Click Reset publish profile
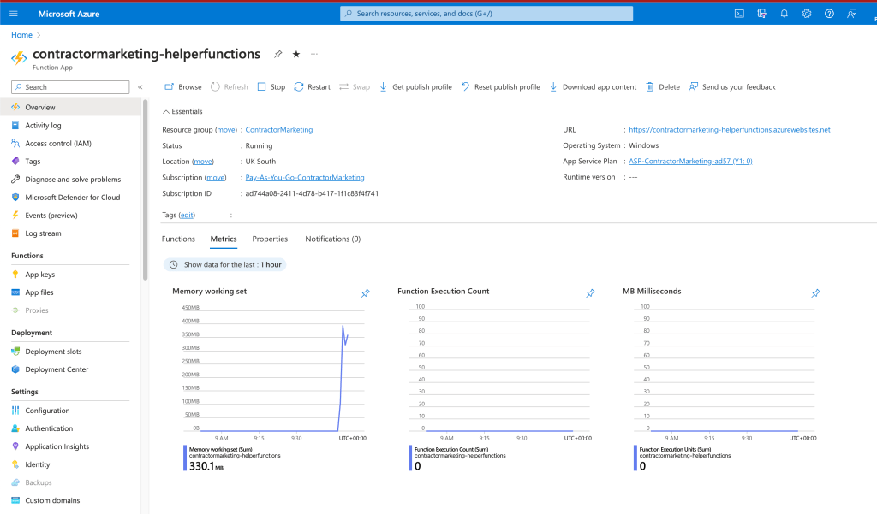Viewport: 877px width, 514px height. (500, 86)
